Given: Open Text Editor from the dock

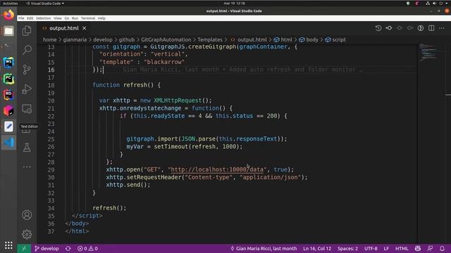Looking at the screenshot, I should pos(8,126).
